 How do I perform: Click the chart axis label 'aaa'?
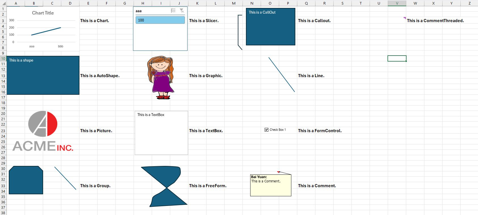click(32, 46)
